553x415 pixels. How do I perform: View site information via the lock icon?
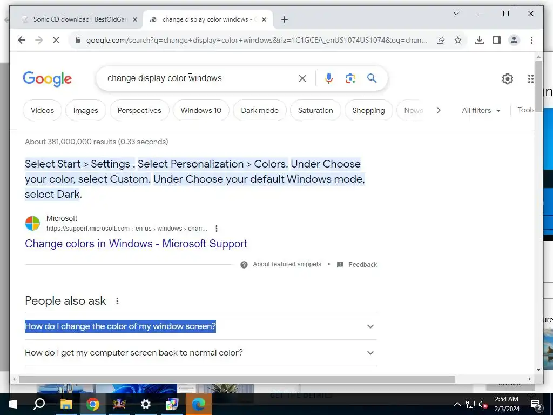click(x=78, y=40)
